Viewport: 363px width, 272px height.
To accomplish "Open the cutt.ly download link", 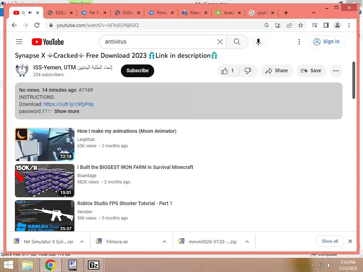I will coord(69,104).
